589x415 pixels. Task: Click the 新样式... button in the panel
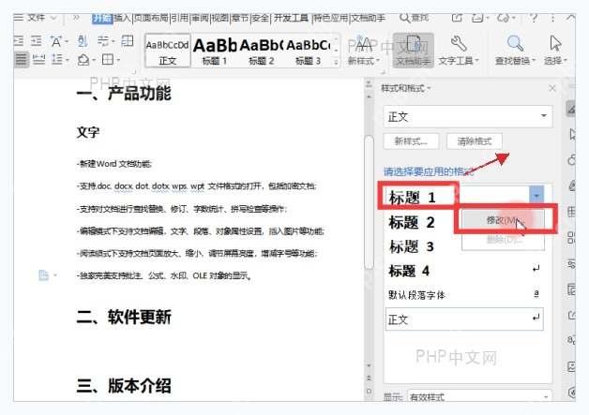click(411, 141)
